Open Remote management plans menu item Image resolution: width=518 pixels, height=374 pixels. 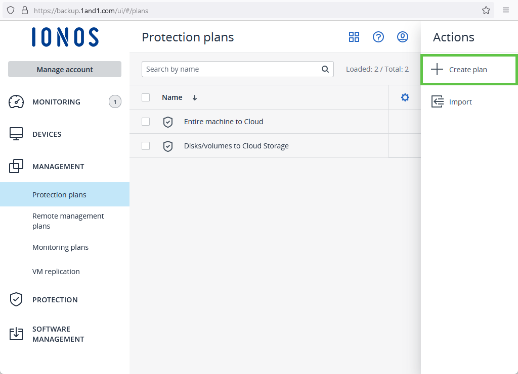68,221
